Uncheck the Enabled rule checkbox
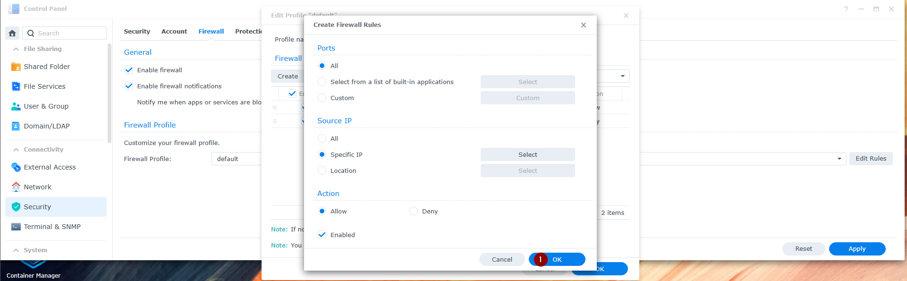 pos(322,235)
